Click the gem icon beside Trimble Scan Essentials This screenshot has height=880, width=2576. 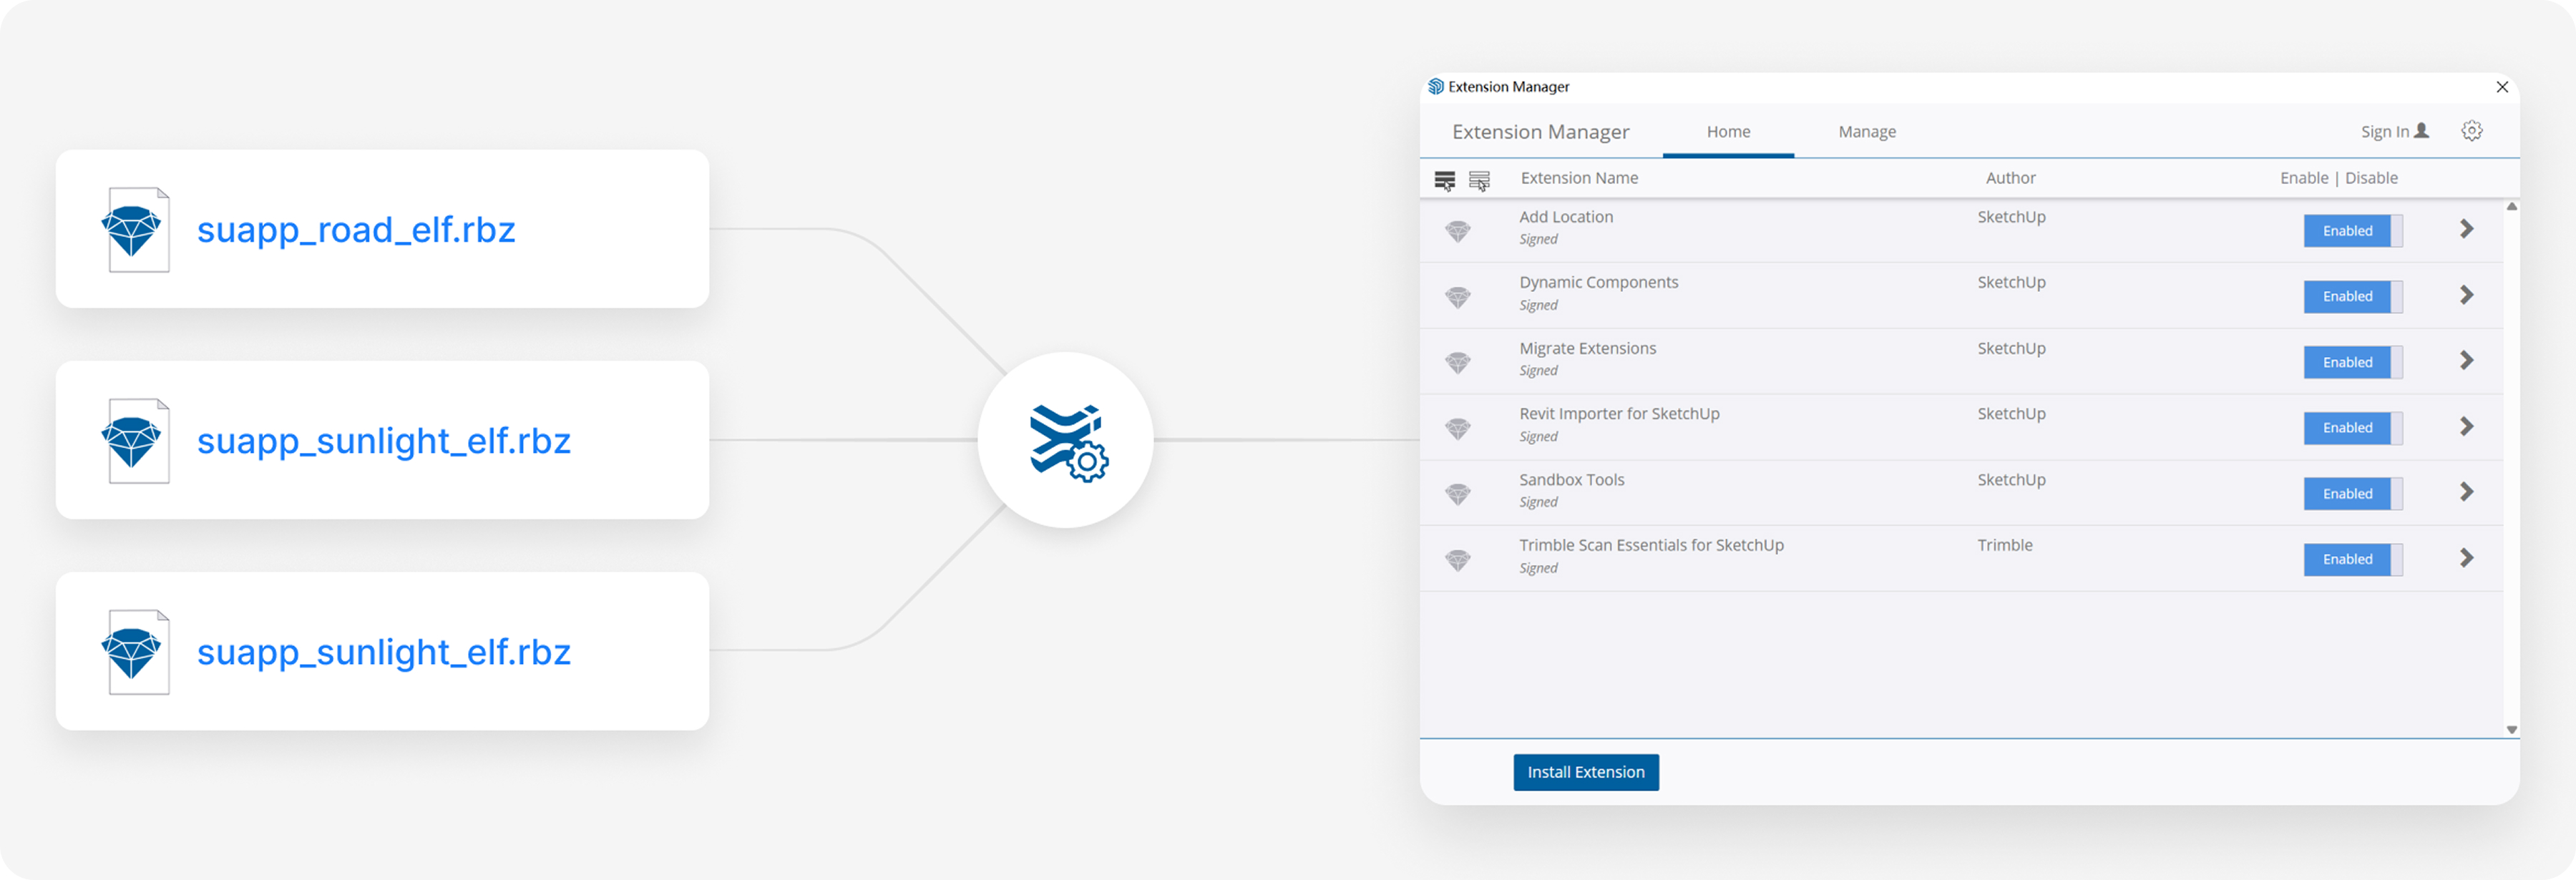point(1458,560)
